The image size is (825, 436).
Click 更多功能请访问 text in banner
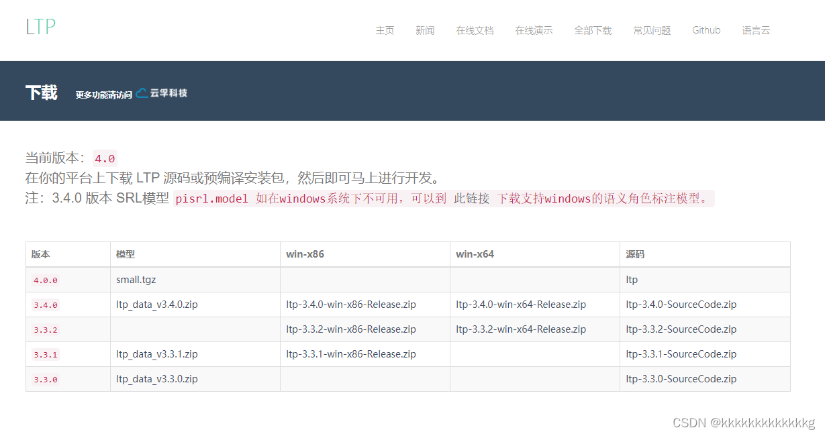pos(103,95)
